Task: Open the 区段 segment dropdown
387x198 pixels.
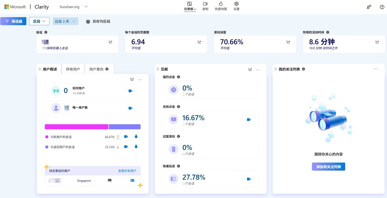Action: 39,21
